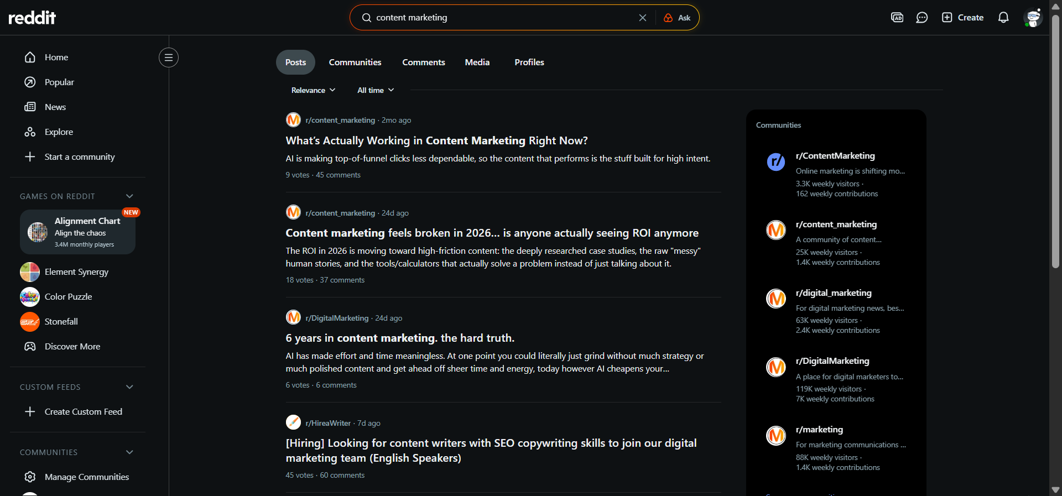
Task: Click the scrollbar down arrow
Action: point(1055,490)
